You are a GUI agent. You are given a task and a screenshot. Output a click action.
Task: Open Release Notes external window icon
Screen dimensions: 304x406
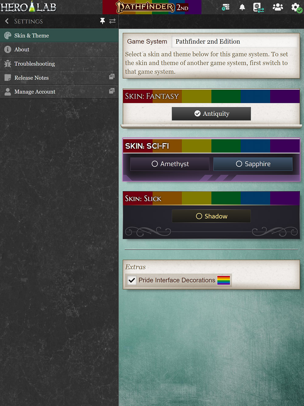(112, 76)
